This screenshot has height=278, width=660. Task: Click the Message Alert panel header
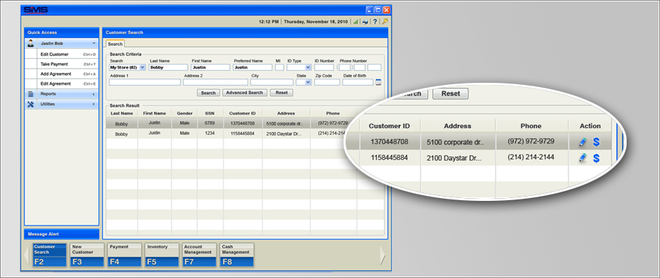point(62,234)
